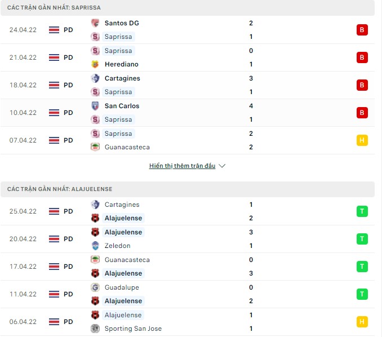Open the 'Hiển thị thêm trận đầu' link
382x337 pixels.
(x=182, y=166)
